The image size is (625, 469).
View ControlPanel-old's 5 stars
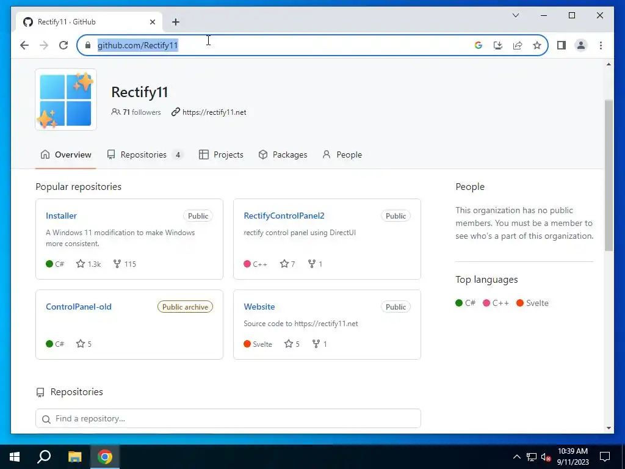click(x=84, y=344)
